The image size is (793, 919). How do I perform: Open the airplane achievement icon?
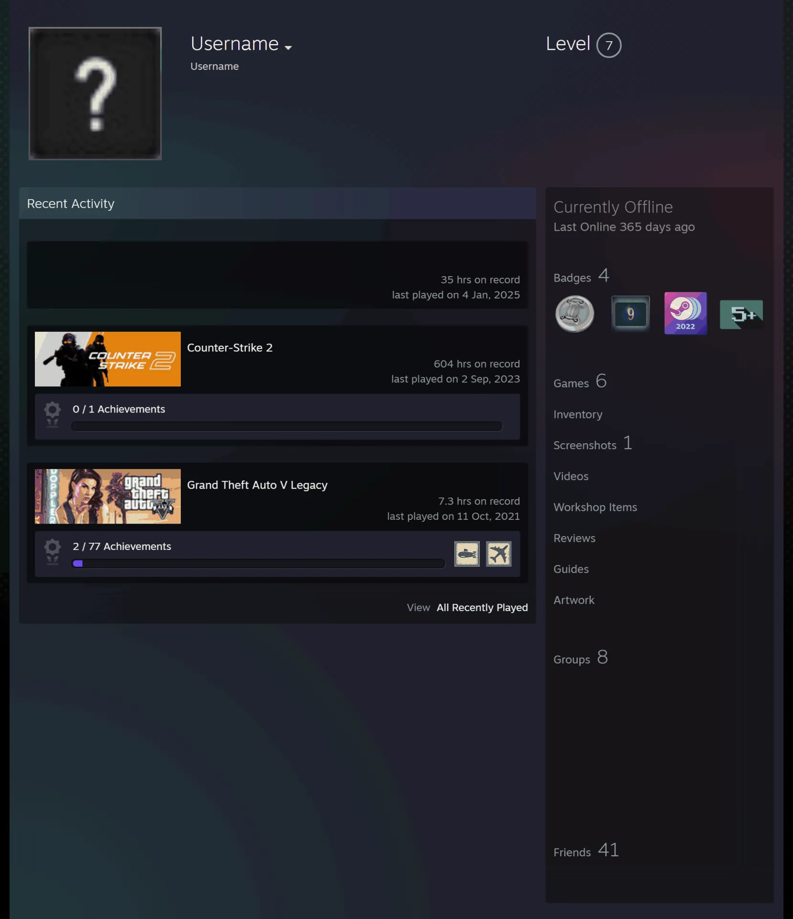[x=498, y=554]
